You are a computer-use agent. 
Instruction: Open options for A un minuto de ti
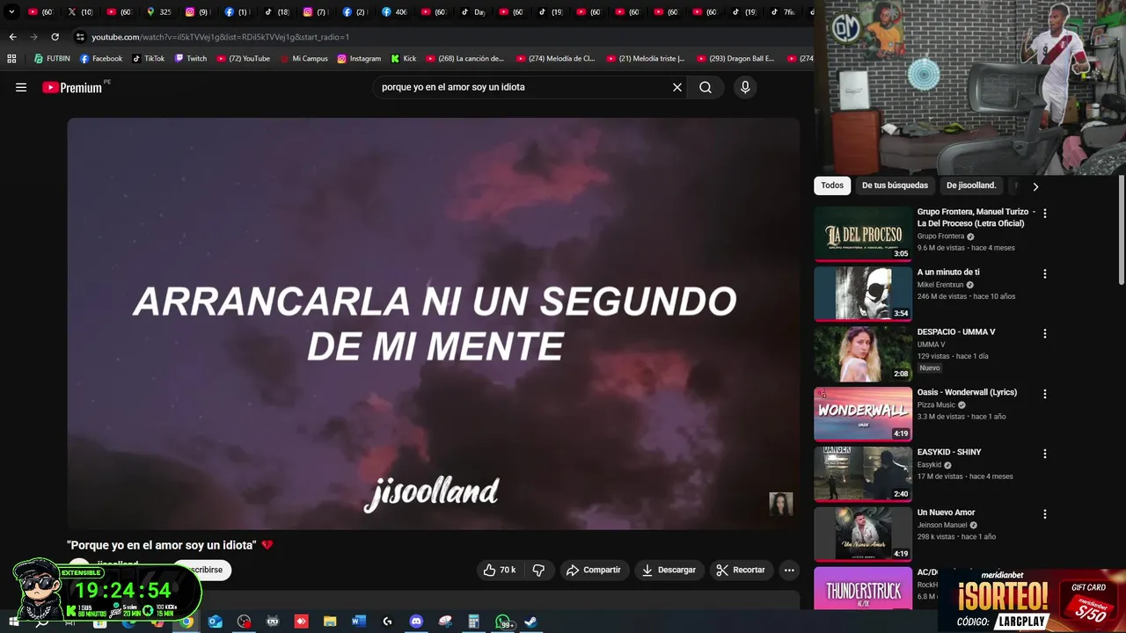(1045, 273)
